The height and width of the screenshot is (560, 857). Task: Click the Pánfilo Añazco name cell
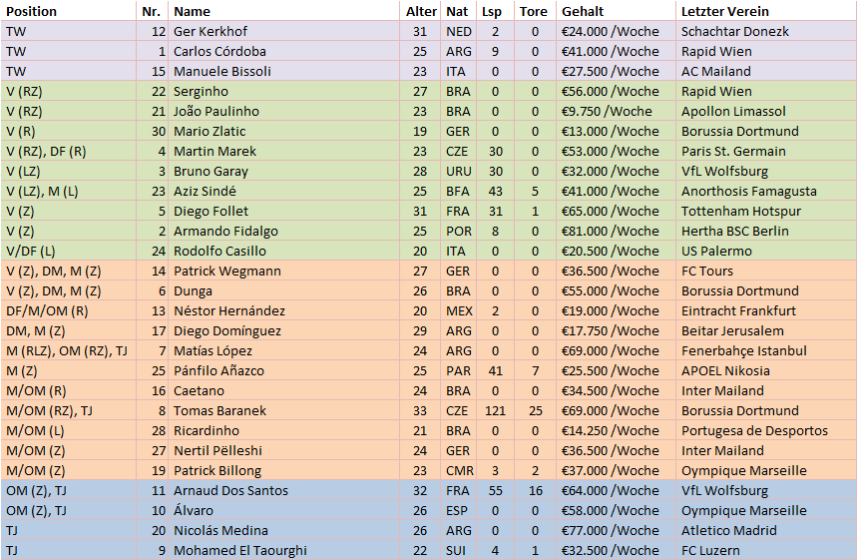pos(284,370)
